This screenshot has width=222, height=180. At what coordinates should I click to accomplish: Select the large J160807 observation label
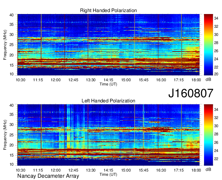pyautogui.click(x=191, y=93)
